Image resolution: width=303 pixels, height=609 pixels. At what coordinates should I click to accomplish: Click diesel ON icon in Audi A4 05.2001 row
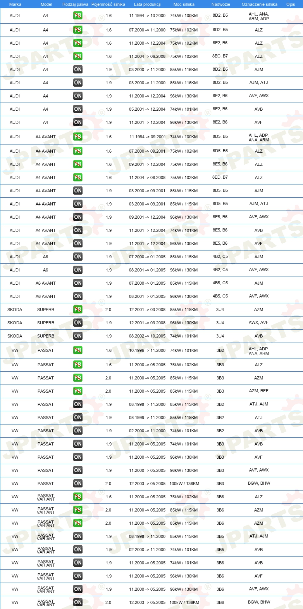[78, 109]
